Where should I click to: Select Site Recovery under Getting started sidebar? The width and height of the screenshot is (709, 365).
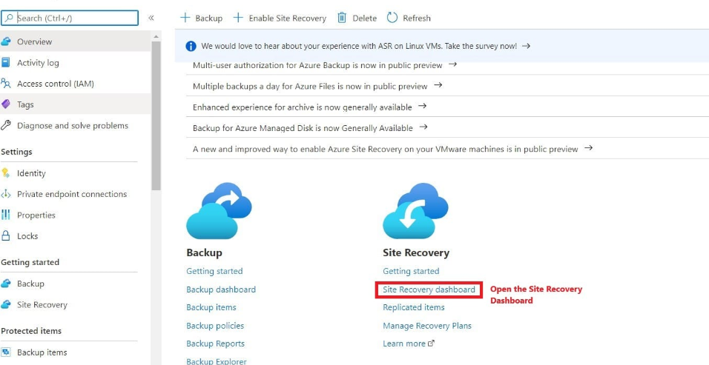click(x=75, y=304)
